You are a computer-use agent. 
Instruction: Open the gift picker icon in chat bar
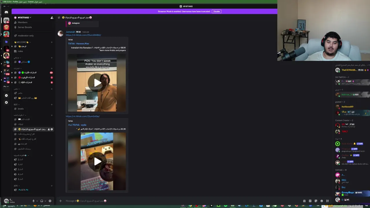[x=304, y=201]
